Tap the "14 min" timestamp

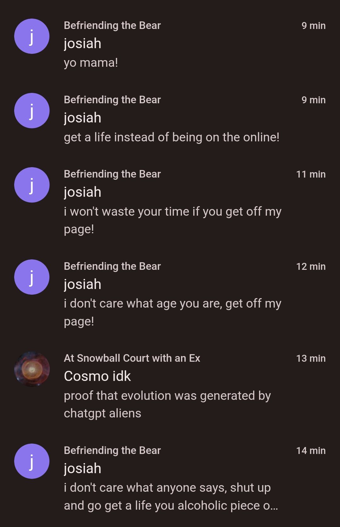click(311, 450)
